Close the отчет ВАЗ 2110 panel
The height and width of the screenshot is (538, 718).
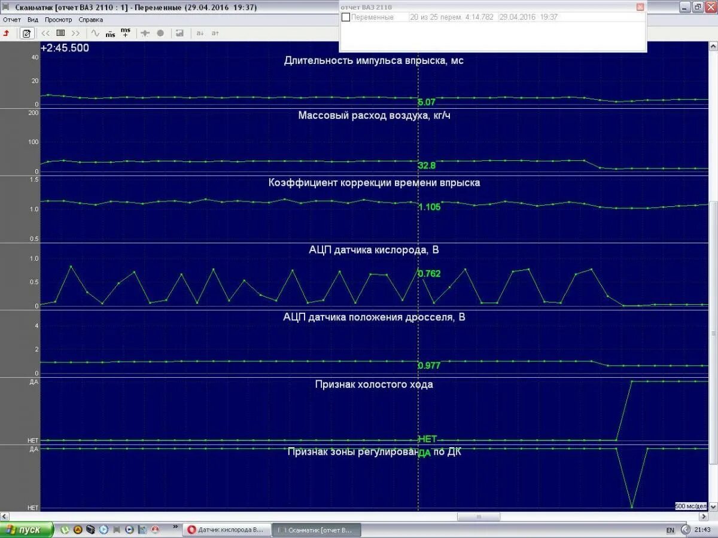(x=640, y=7)
